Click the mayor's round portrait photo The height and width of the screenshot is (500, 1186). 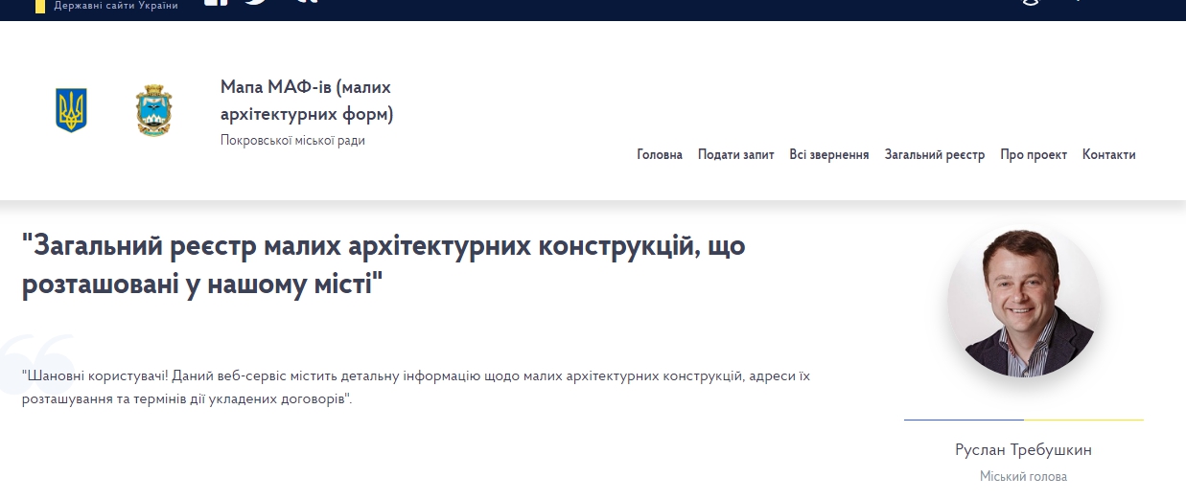pyautogui.click(x=1024, y=301)
